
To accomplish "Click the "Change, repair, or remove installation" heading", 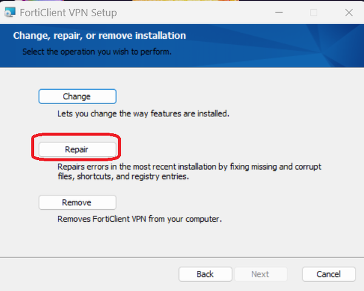I will point(99,36).
